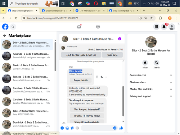Click the zoom magnifier icon in address bar
This screenshot has width=180, height=135.
tap(146, 18)
